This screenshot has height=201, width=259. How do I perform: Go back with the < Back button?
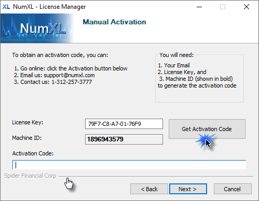[149, 189]
